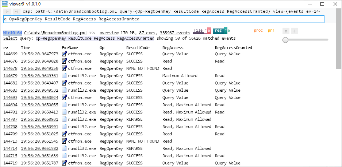This screenshot has height=167, width=342.
Task: Click the RegAccessGranted column header
Action: click(233, 48)
